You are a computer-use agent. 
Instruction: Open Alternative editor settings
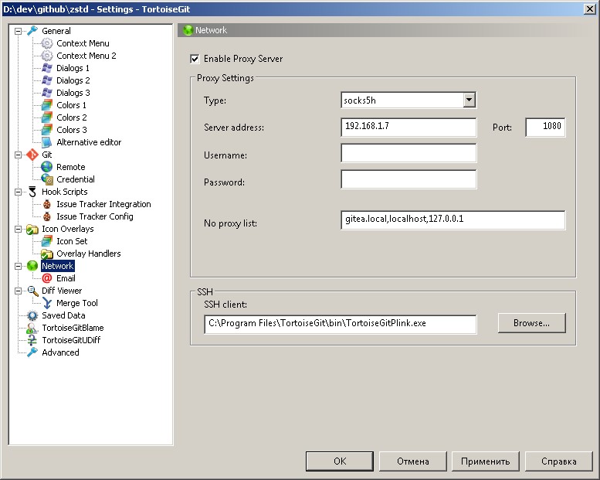pos(89,142)
